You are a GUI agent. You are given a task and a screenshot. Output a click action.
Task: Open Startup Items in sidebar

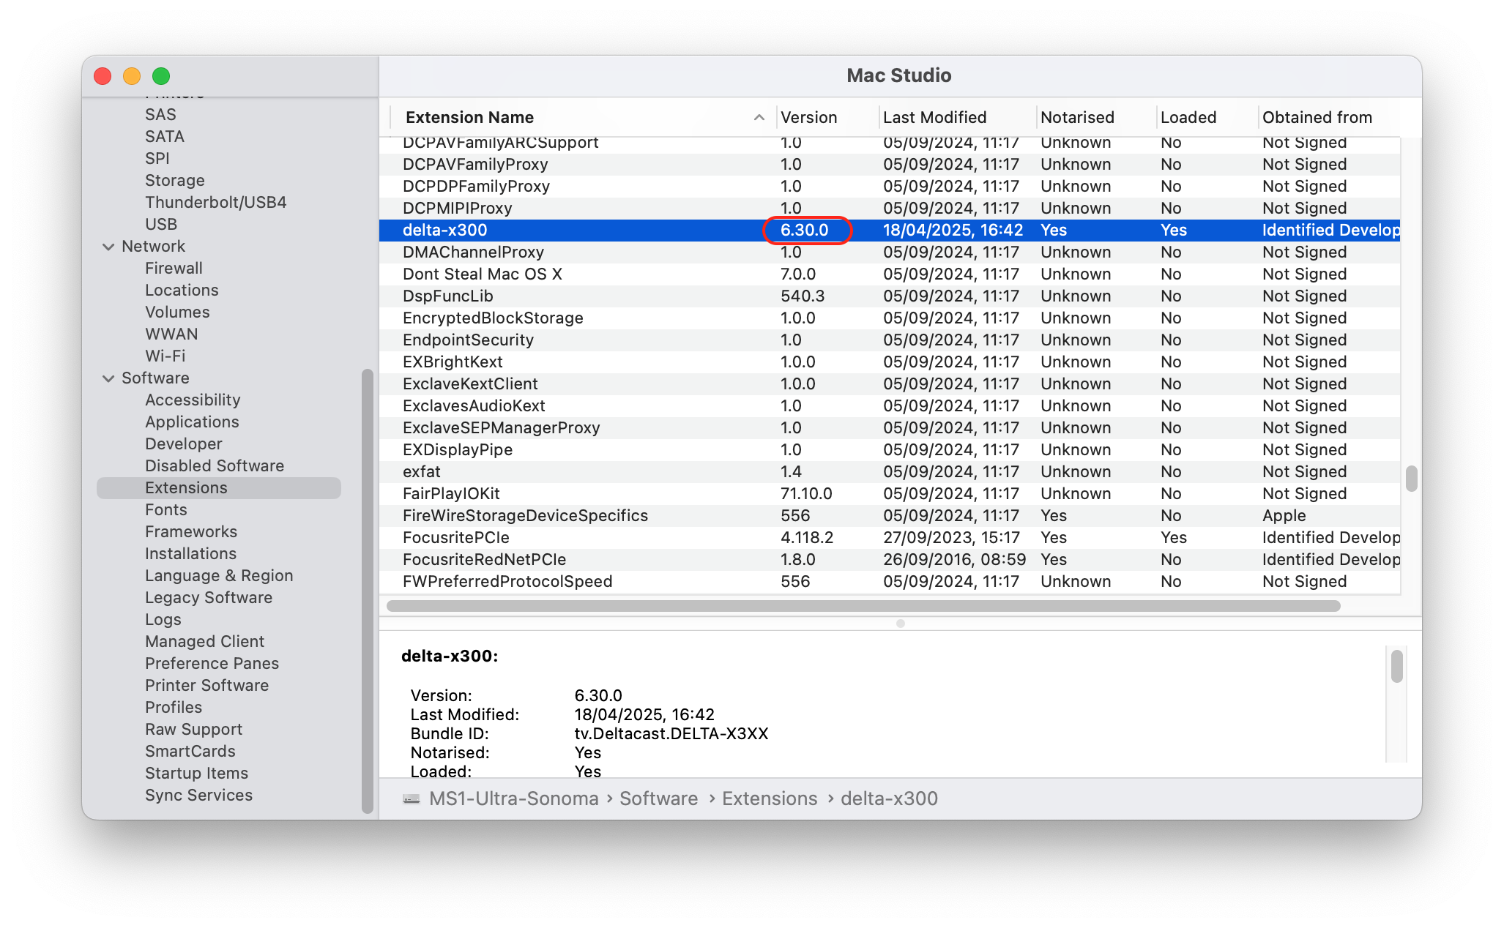tap(197, 774)
